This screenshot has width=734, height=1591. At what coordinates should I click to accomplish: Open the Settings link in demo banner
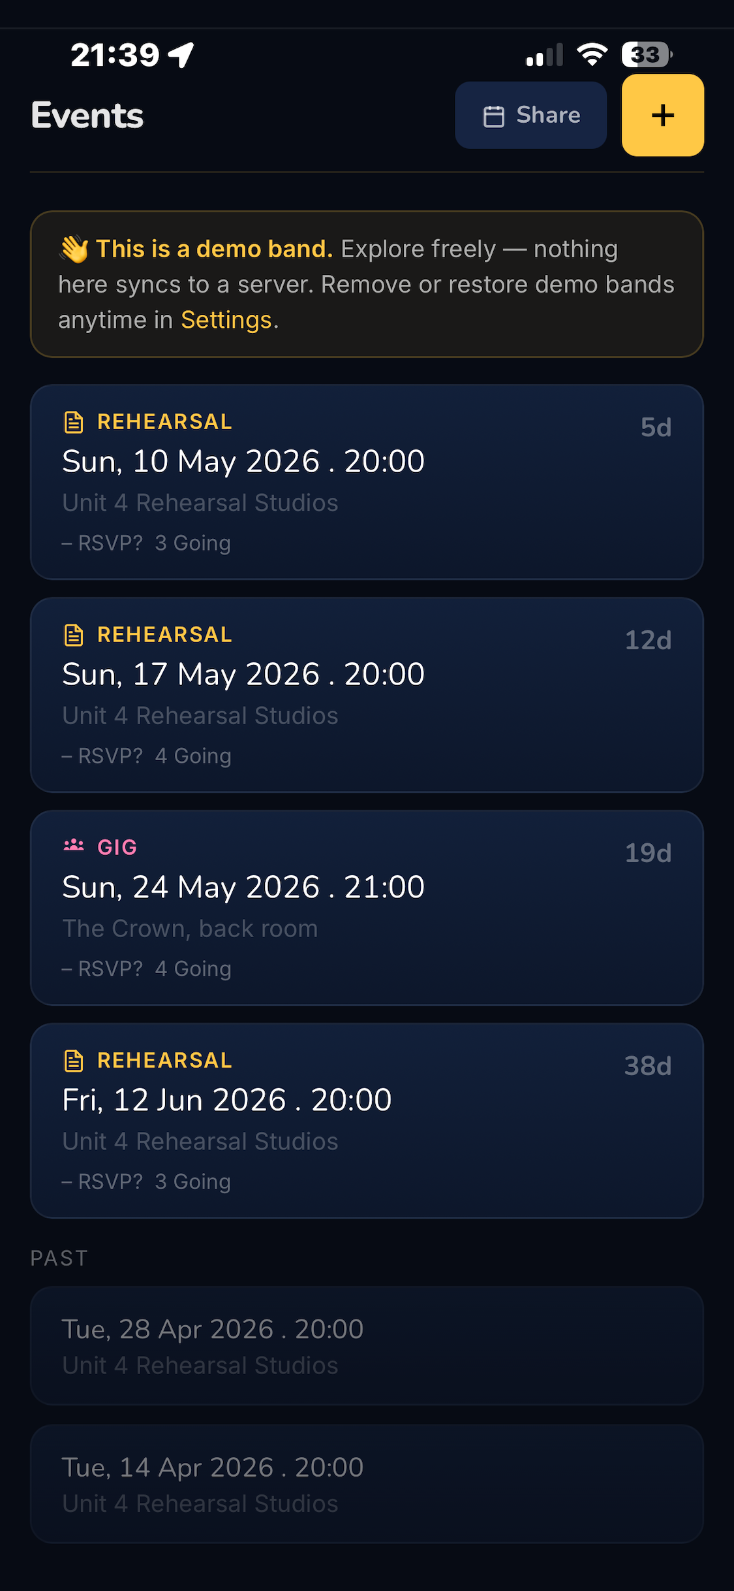click(226, 320)
